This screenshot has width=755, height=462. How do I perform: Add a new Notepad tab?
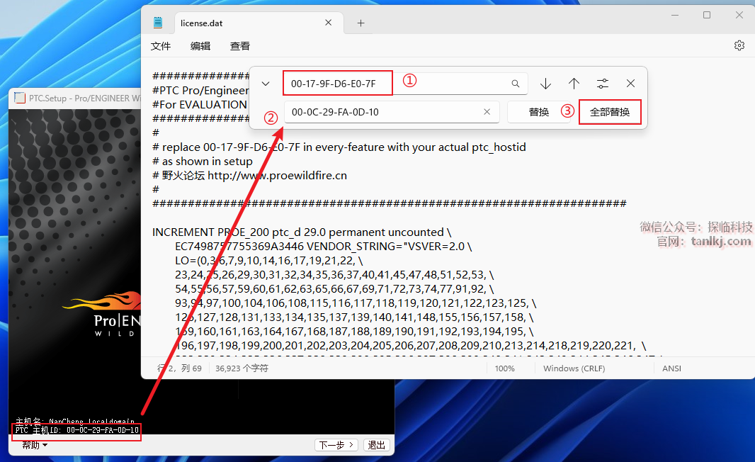361,23
